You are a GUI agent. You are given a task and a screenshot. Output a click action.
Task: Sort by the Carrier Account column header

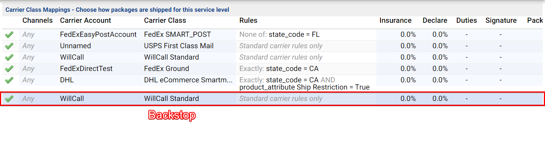[86, 20]
